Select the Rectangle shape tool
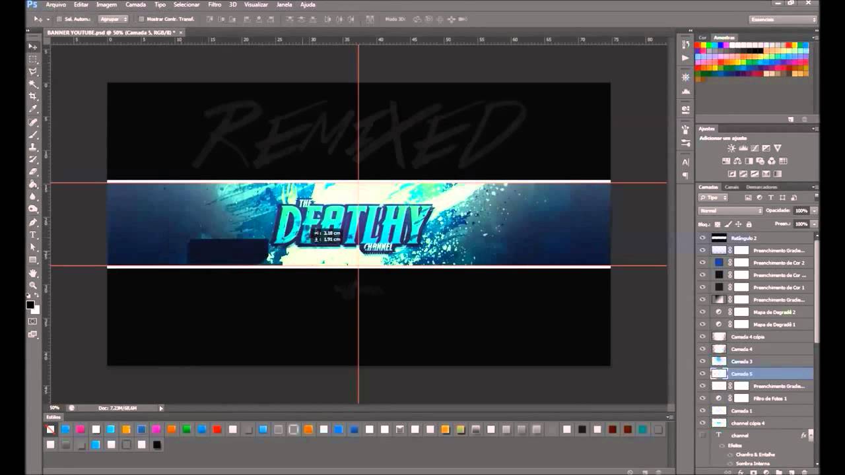 [x=33, y=260]
